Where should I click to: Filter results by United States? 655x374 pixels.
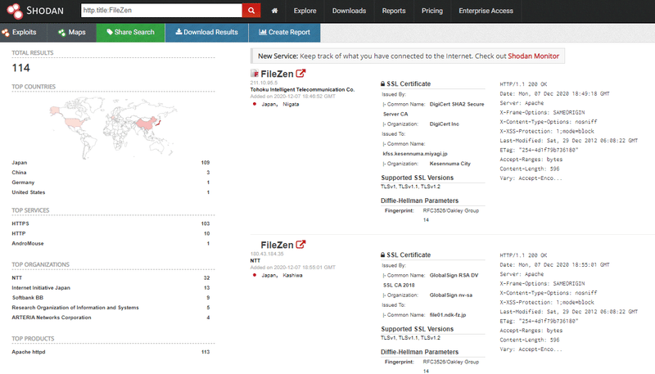click(29, 192)
